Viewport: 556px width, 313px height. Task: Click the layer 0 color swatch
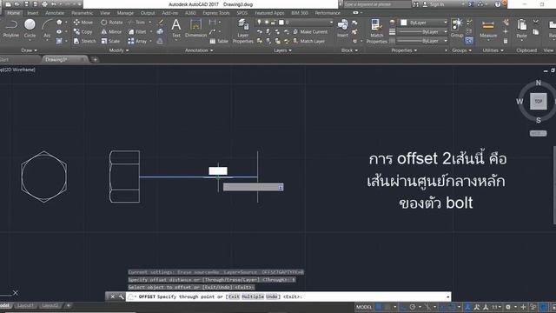pos(281,23)
